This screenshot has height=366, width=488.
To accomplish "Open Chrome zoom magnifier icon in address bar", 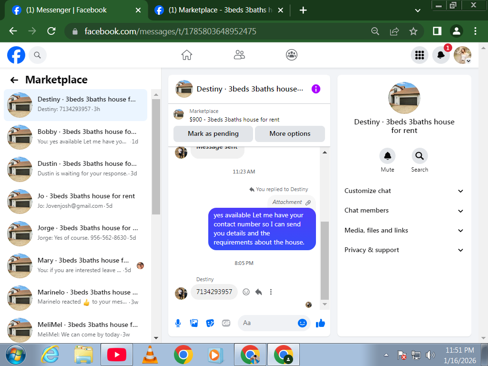I will [x=376, y=31].
